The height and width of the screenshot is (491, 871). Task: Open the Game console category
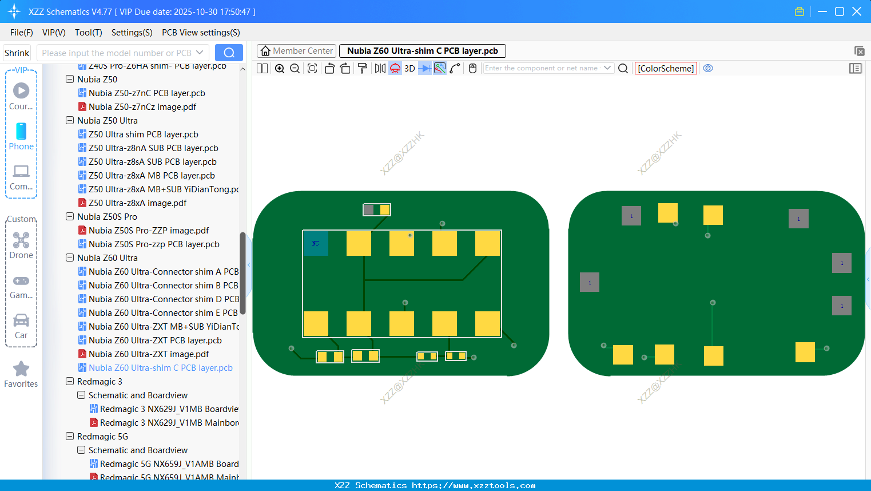point(21,286)
